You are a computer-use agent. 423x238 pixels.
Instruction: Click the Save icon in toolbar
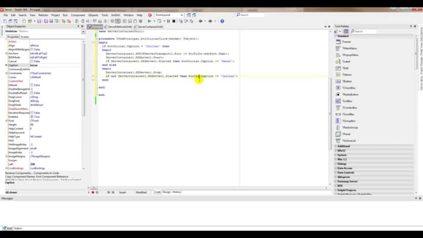coord(39,21)
